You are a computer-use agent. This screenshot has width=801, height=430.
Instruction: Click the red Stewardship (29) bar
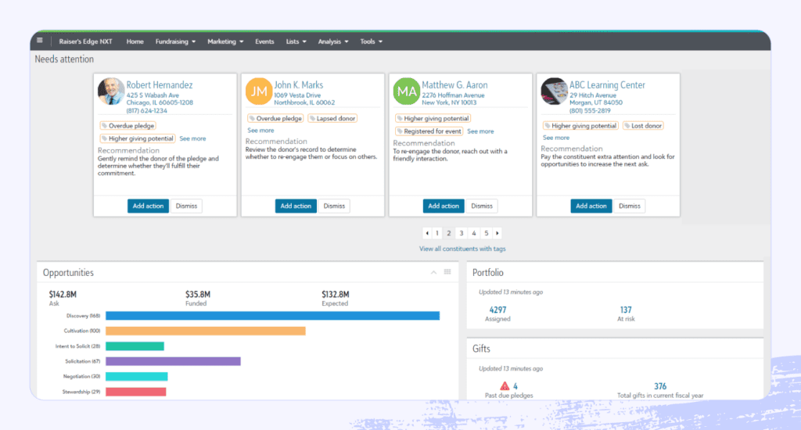click(x=136, y=392)
